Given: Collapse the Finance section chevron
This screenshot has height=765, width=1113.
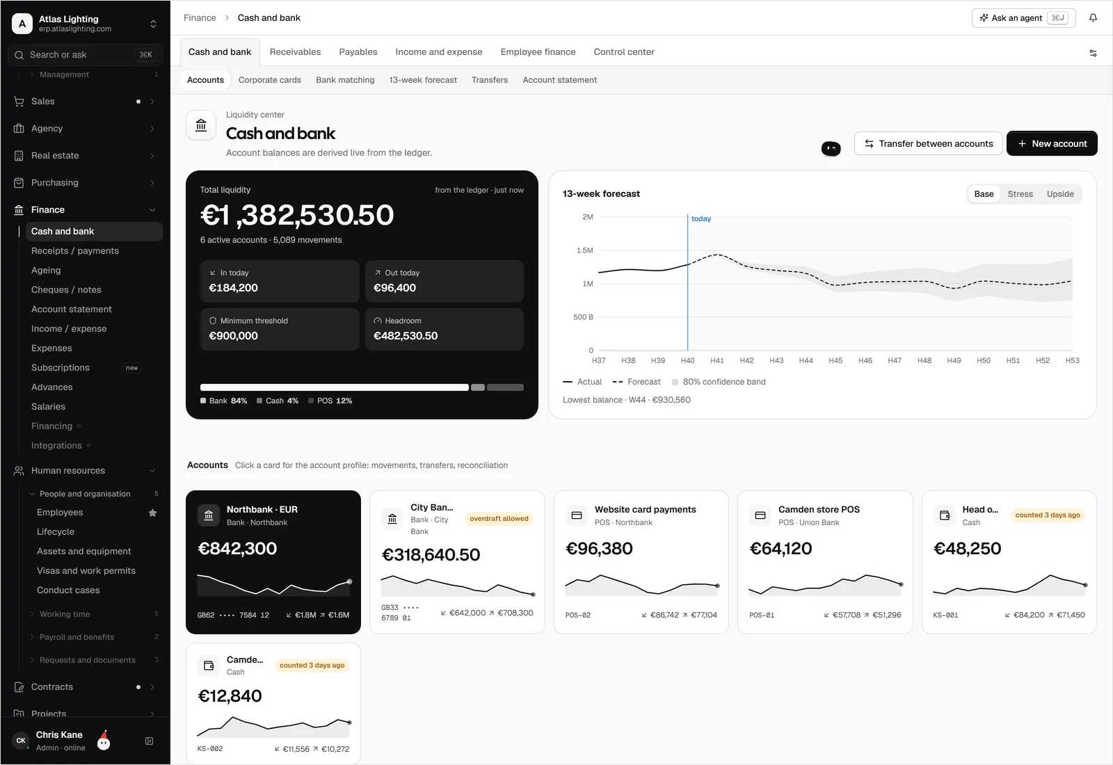Looking at the screenshot, I should pos(152,210).
